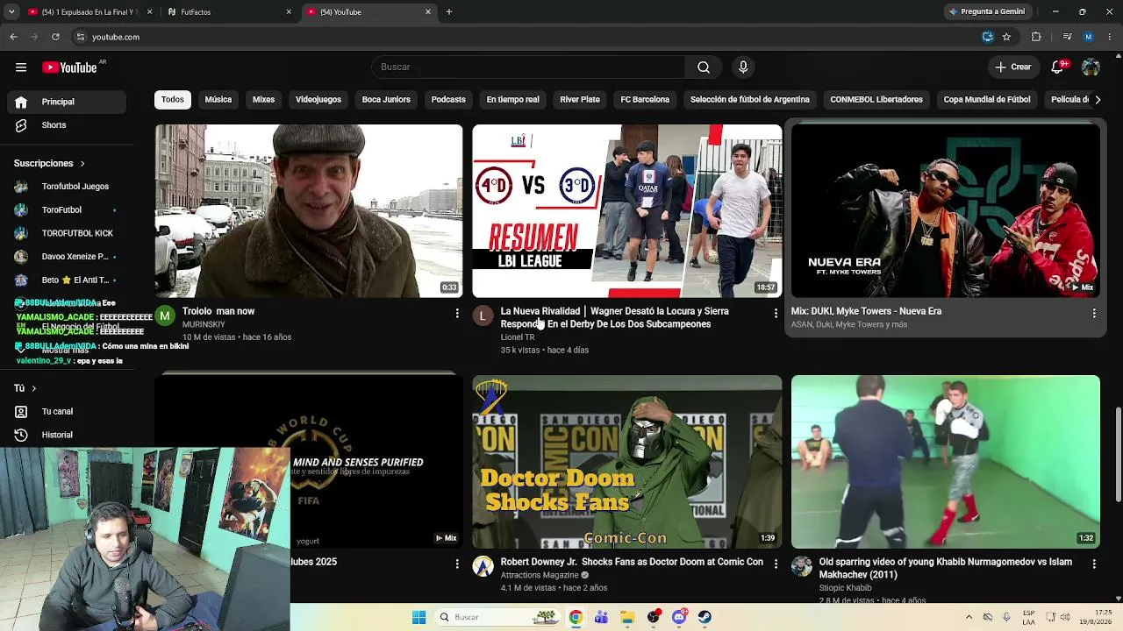Open more options for Robert Downey Jr. video
The height and width of the screenshot is (631, 1123).
tap(776, 564)
